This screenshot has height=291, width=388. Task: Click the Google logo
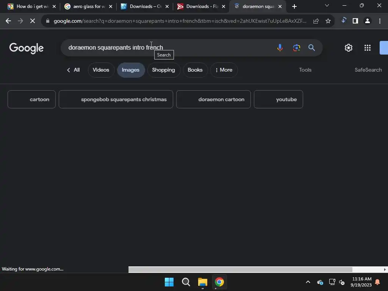(27, 48)
